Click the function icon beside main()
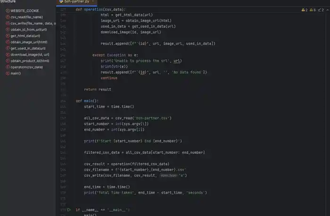This screenshot has height=216, width=330. coord(8,73)
